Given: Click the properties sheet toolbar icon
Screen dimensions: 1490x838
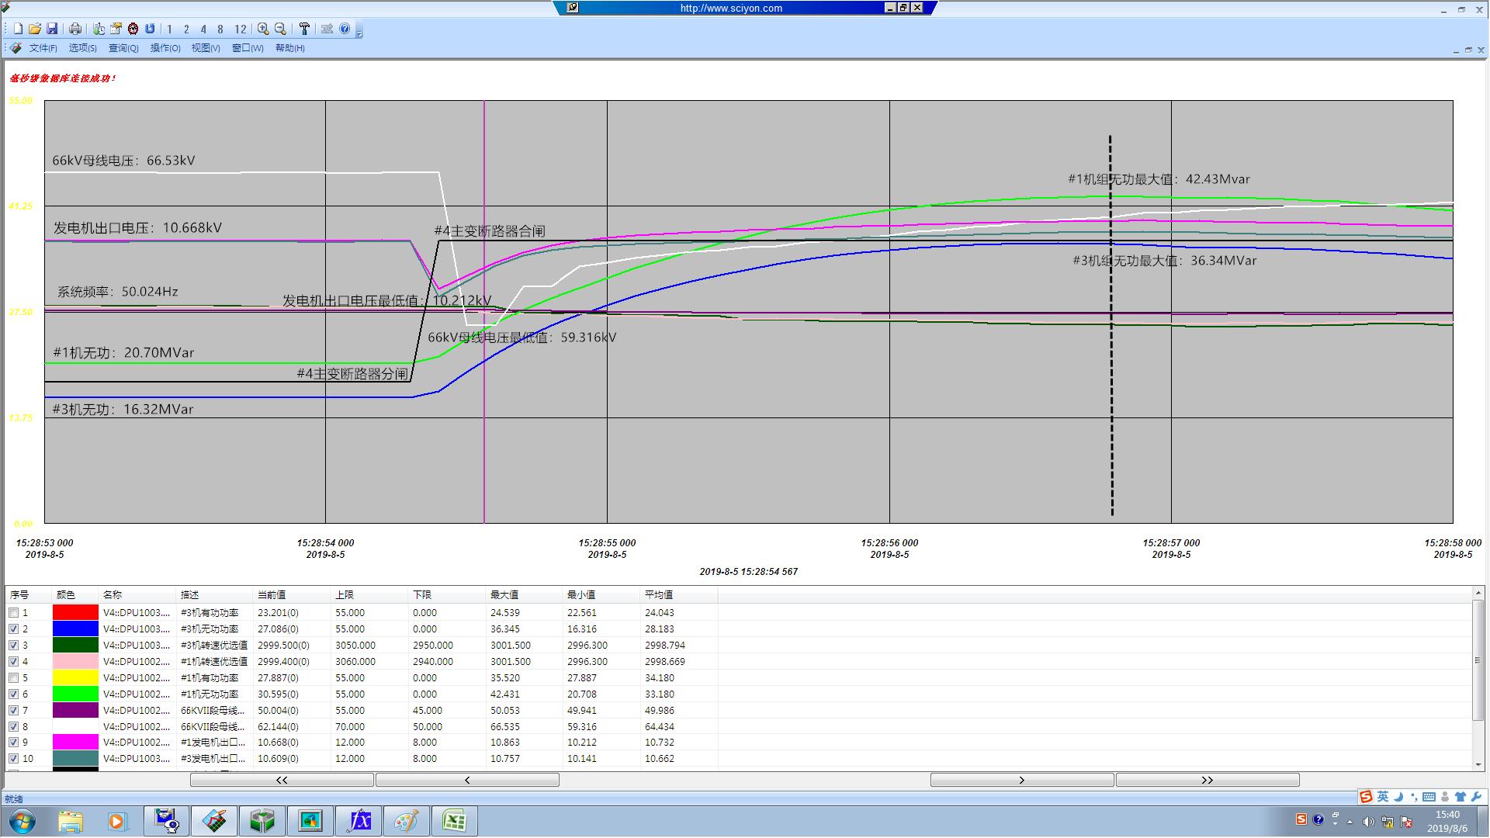Looking at the screenshot, I should (116, 29).
